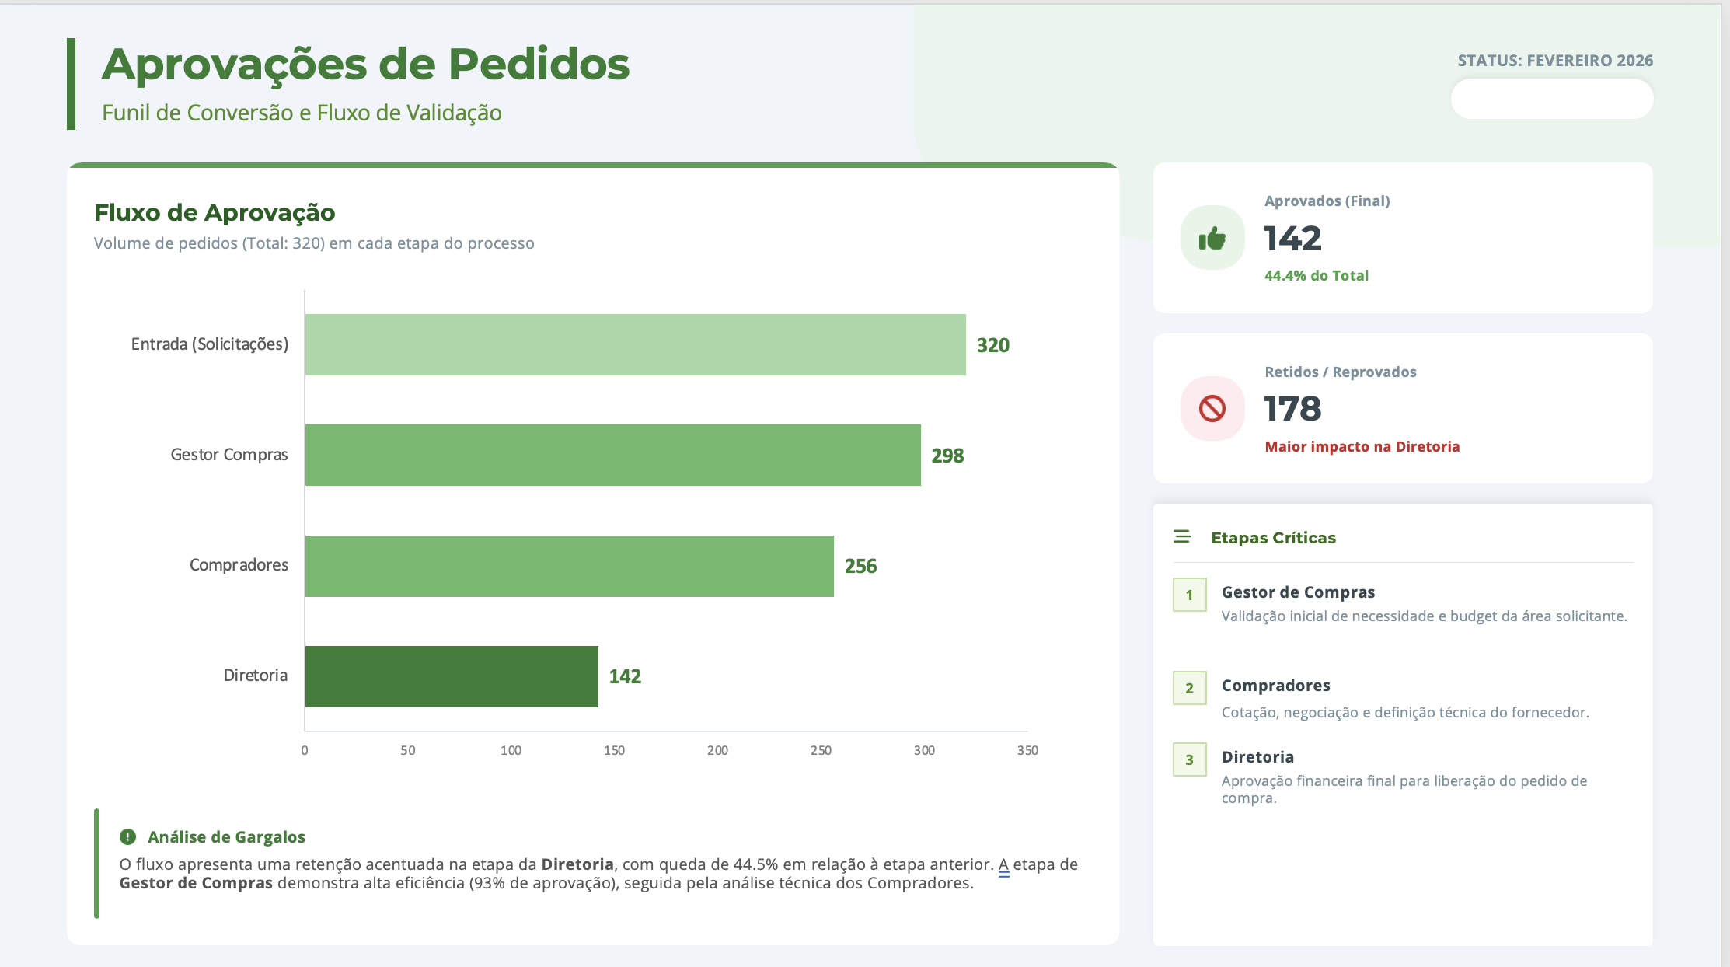Screen dimensions: 1730x967
Task: Click the 250 tick on chart x-axis
Action: [x=821, y=750]
